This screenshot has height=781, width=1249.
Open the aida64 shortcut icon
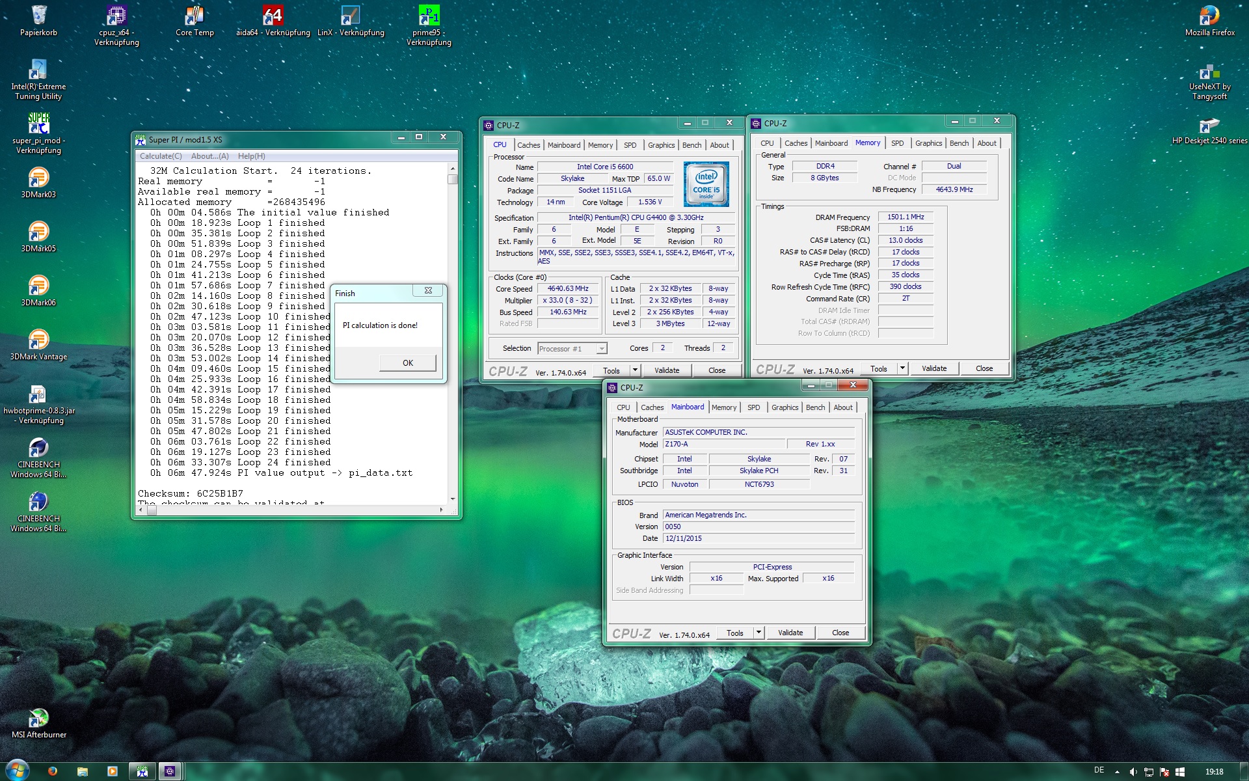273,20
